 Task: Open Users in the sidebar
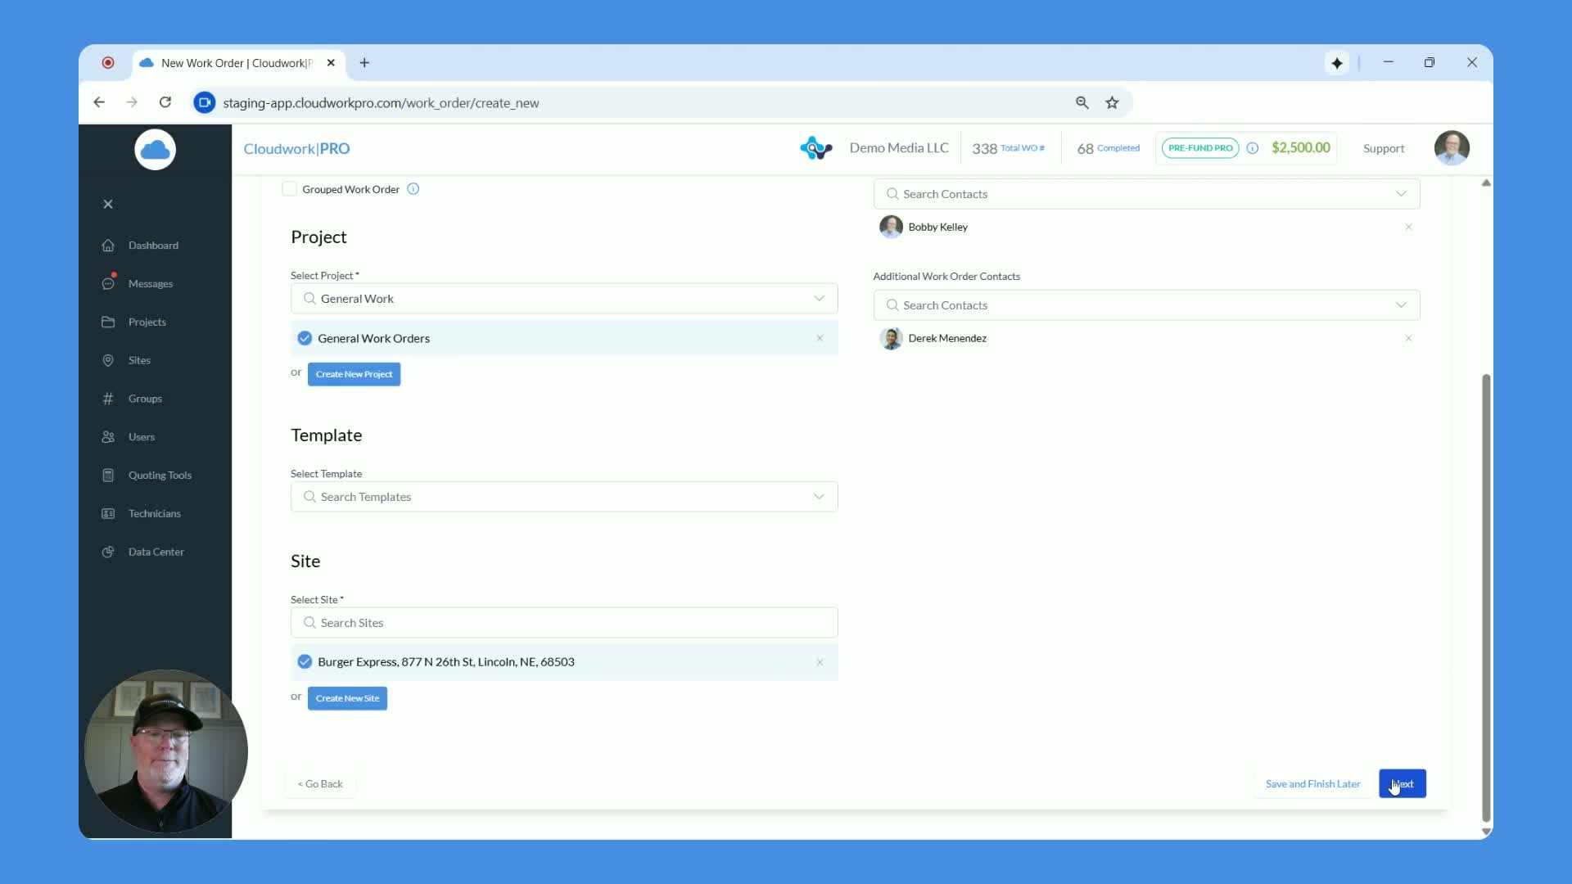coord(142,437)
